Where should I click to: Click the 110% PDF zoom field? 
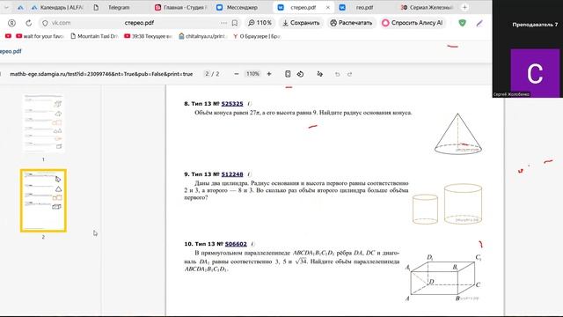pyautogui.click(x=252, y=74)
